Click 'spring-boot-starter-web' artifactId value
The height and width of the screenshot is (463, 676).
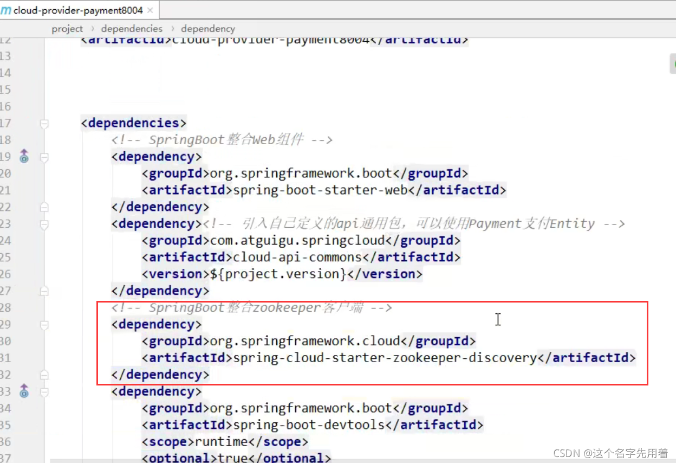[x=320, y=190]
